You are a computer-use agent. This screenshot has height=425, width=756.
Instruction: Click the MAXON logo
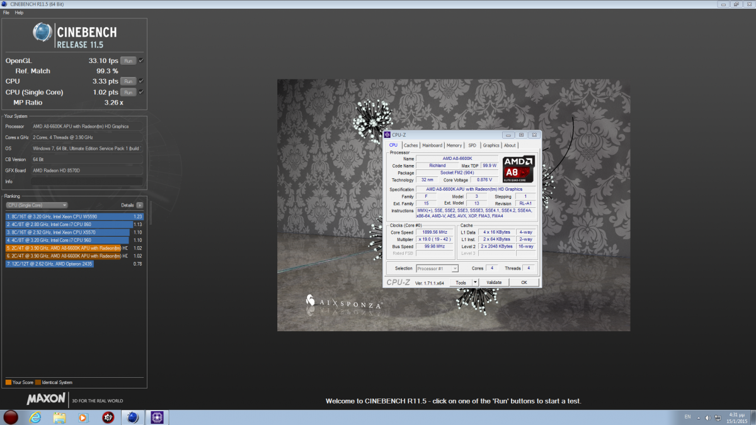46,399
